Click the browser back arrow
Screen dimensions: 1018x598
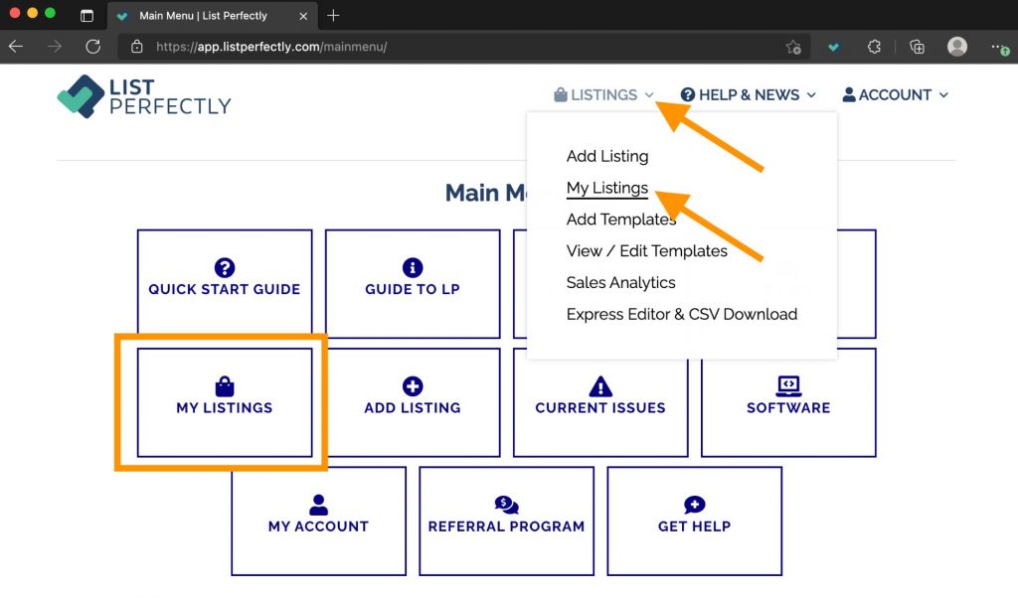(x=16, y=47)
